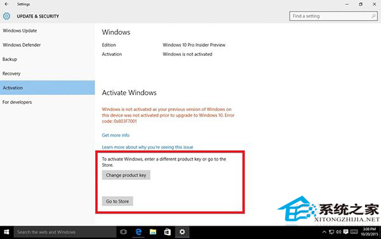Click the search magnifier in Find a setting
This screenshot has width=381, height=239.
click(373, 16)
